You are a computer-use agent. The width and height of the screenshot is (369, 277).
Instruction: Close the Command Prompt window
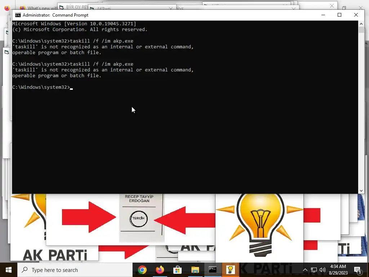click(x=356, y=15)
